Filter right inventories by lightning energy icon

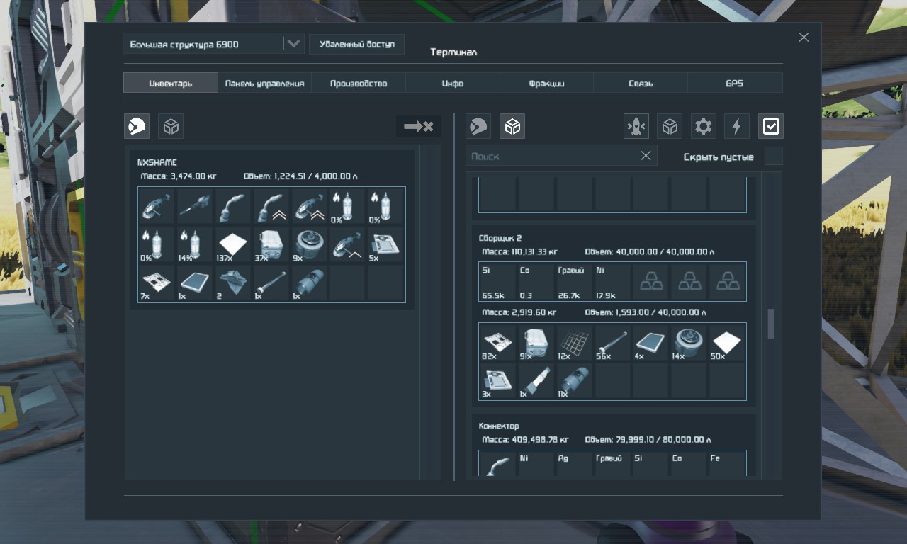736,126
